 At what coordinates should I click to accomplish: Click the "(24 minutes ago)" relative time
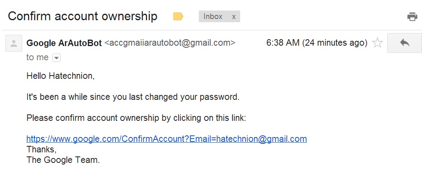[x=335, y=43]
